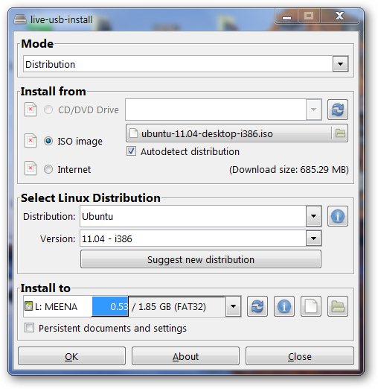Show info about the L: MEENA drive
The width and height of the screenshot is (378, 389).
tap(284, 306)
